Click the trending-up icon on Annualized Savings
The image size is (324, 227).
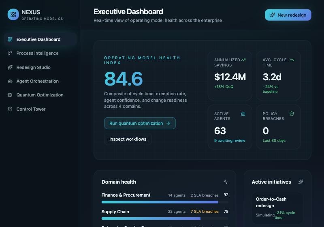[x=243, y=60]
